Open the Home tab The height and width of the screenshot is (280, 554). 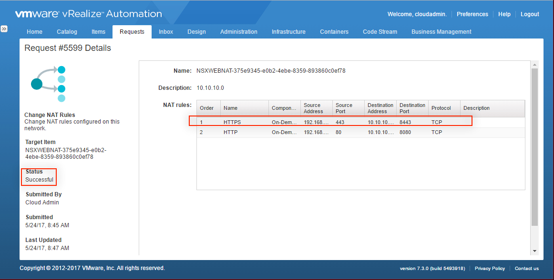34,32
